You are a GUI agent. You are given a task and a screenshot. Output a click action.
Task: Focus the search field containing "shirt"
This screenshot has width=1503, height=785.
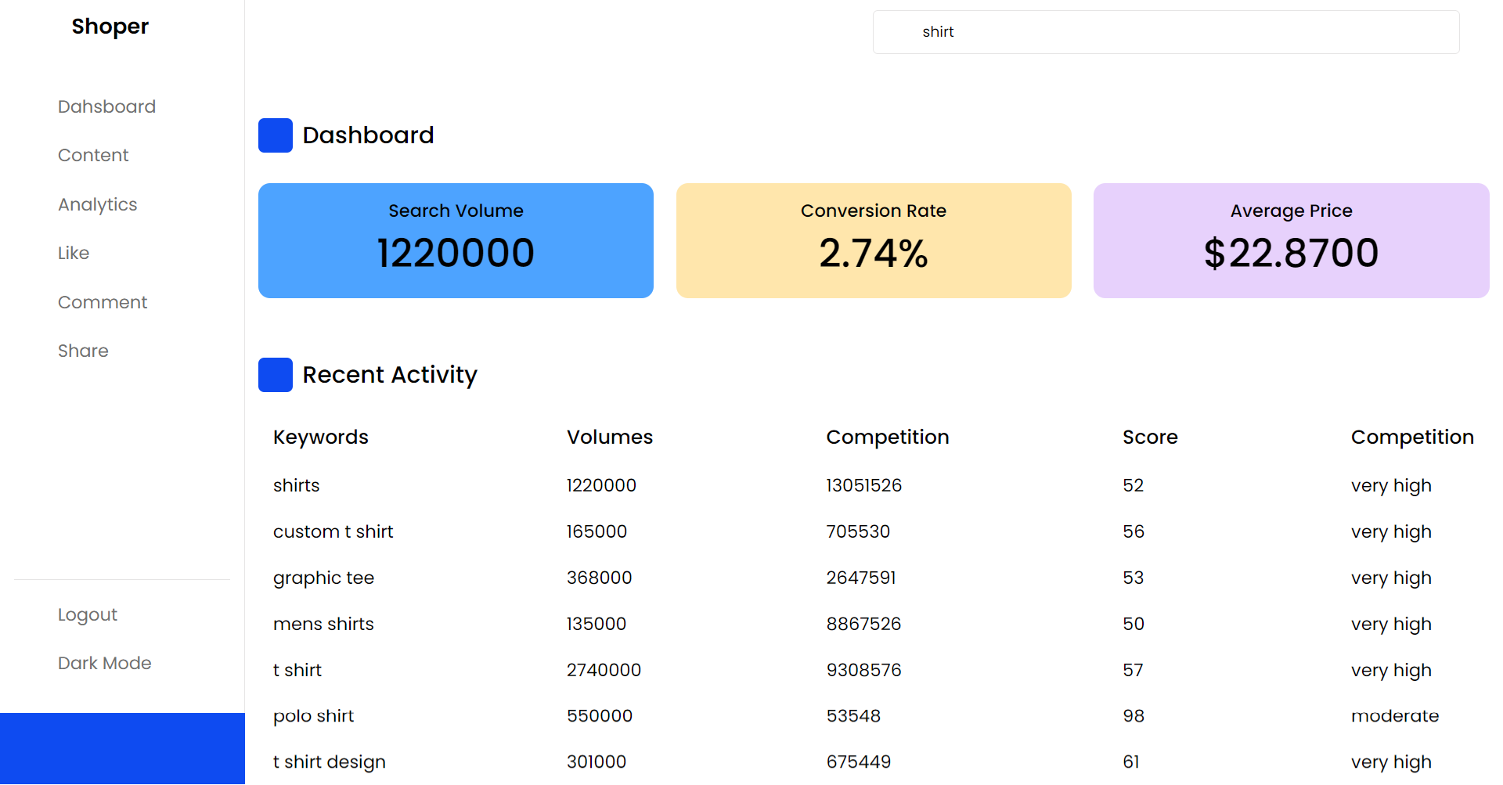click(x=1166, y=32)
